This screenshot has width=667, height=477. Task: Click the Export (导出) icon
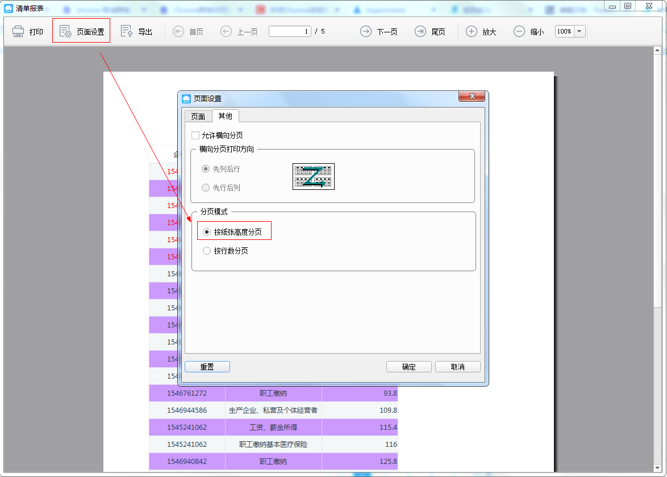tap(127, 32)
